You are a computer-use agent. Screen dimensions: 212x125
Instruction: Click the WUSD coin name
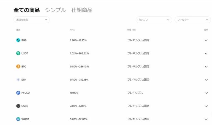coord(25,119)
